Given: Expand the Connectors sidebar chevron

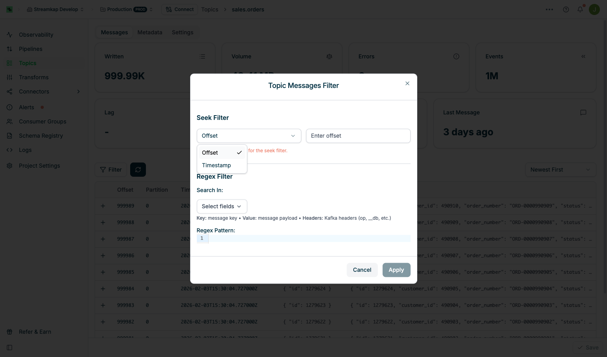Looking at the screenshot, I should [78, 92].
